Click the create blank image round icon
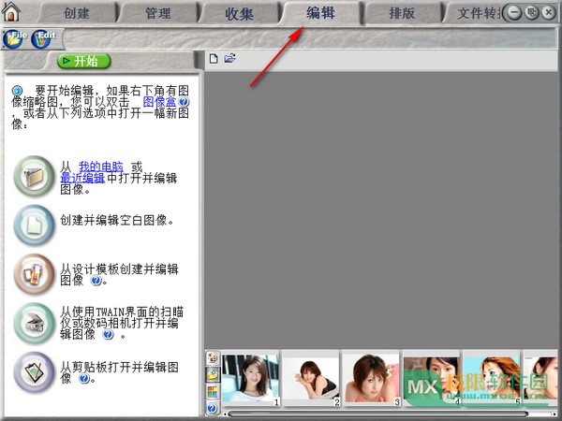 click(34, 225)
